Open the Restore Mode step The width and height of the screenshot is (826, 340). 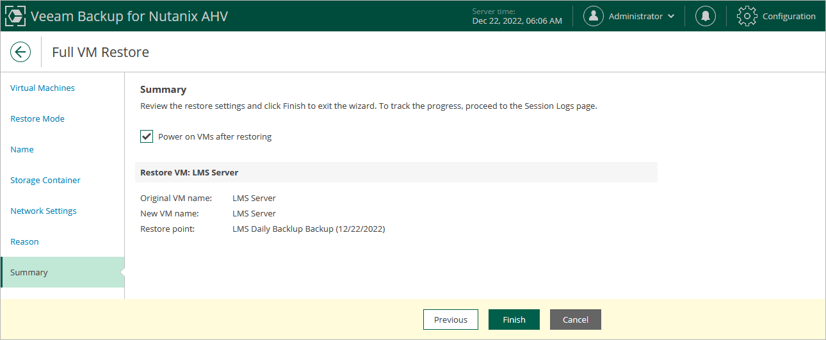[37, 119]
